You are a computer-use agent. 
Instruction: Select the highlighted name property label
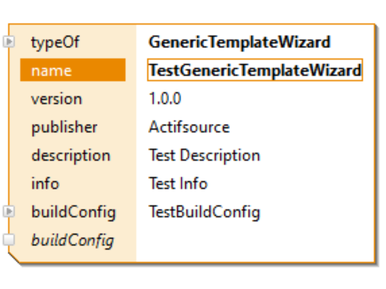point(51,71)
